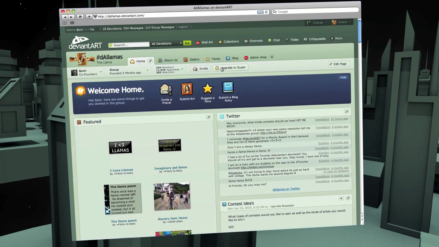This screenshot has width=439, height=247.
Task: Open the Blog tab
Action: point(232,58)
